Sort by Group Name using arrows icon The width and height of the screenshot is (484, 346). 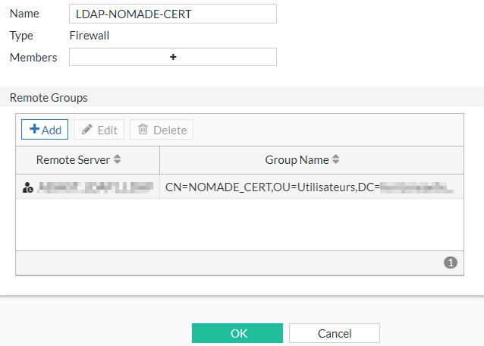click(x=336, y=160)
